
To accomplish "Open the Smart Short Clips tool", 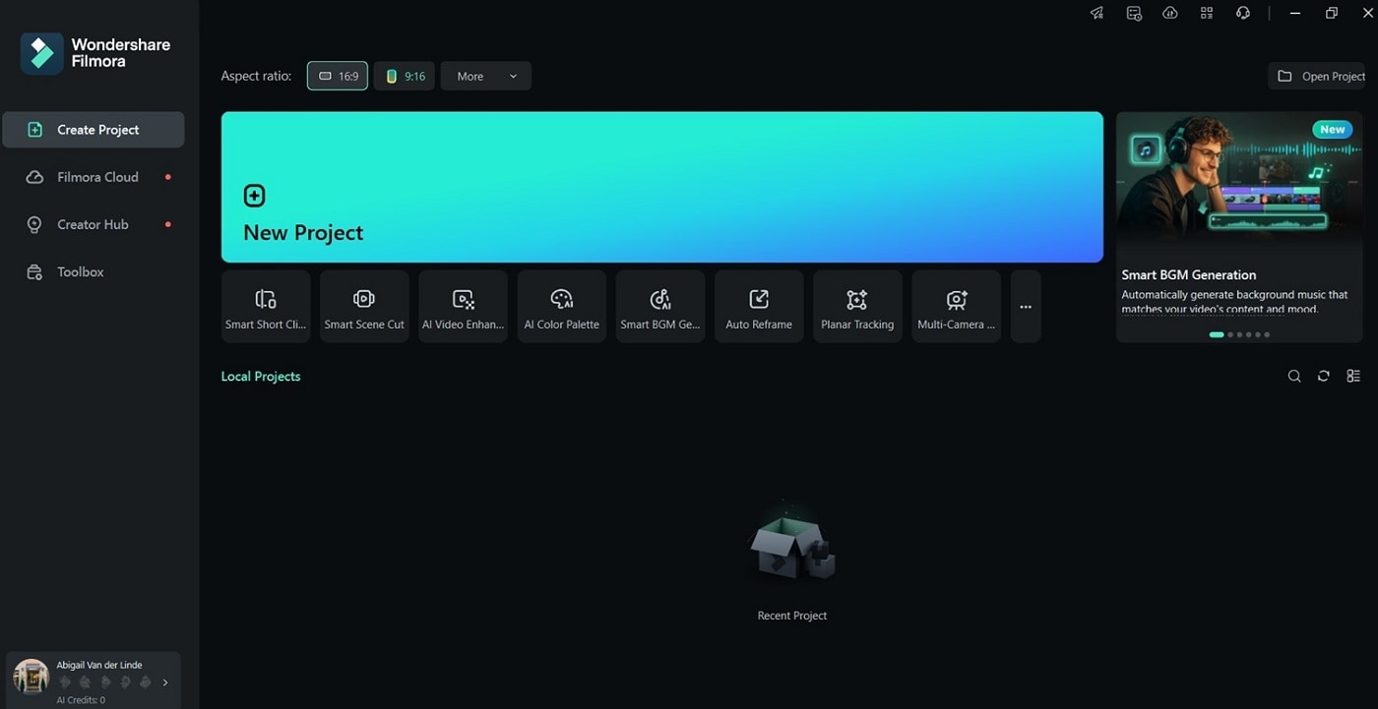I will click(266, 307).
